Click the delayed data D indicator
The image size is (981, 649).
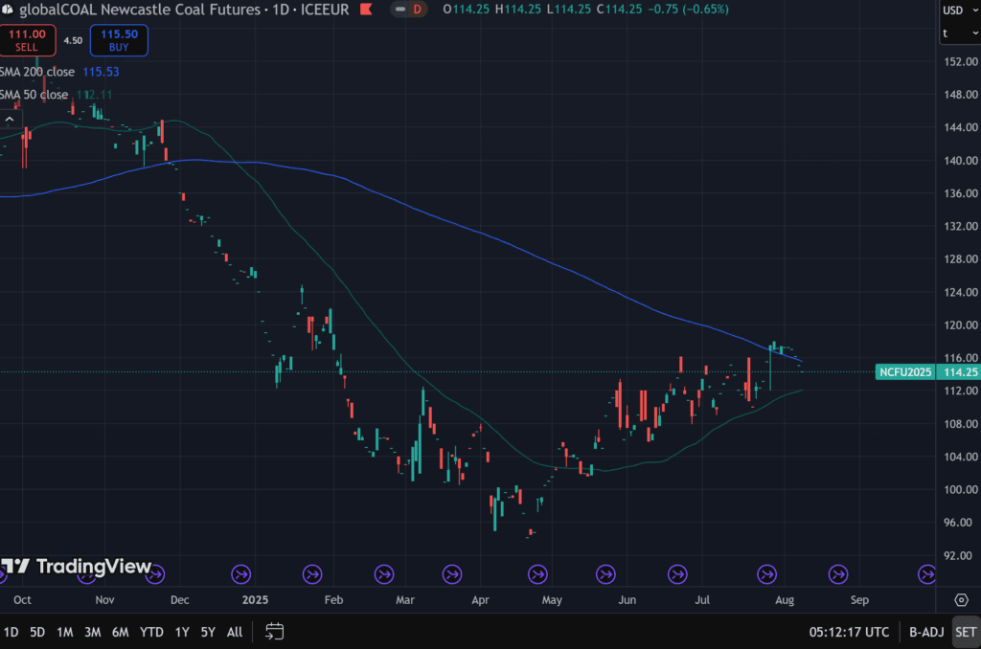[417, 10]
